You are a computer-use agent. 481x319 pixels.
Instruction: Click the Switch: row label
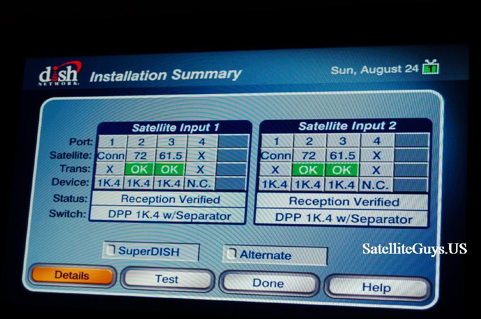68,213
